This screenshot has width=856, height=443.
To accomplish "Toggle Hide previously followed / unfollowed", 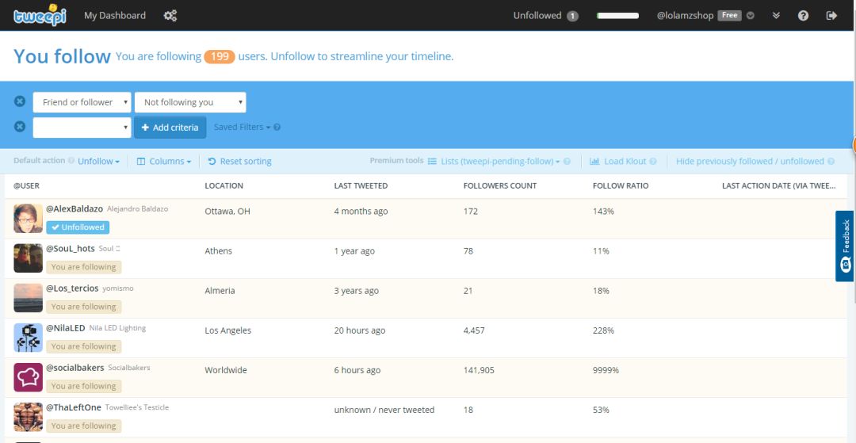I will click(750, 162).
